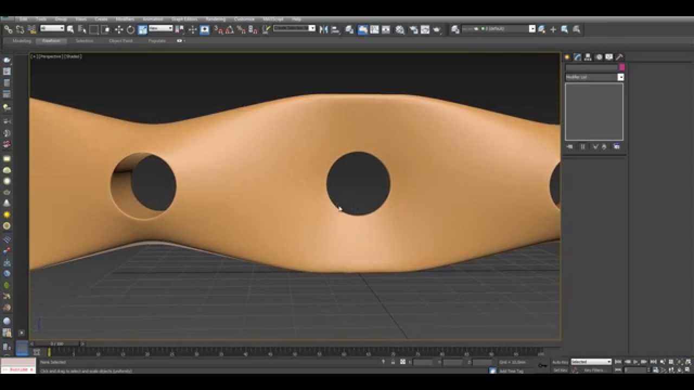
Task: Open the Shaded viewport shading menu
Action: point(73,56)
